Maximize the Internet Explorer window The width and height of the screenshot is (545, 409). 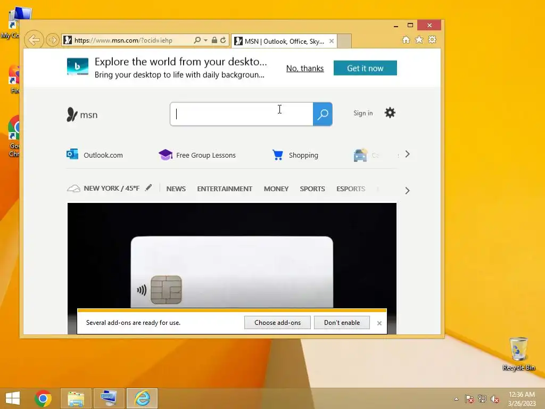[410, 25]
